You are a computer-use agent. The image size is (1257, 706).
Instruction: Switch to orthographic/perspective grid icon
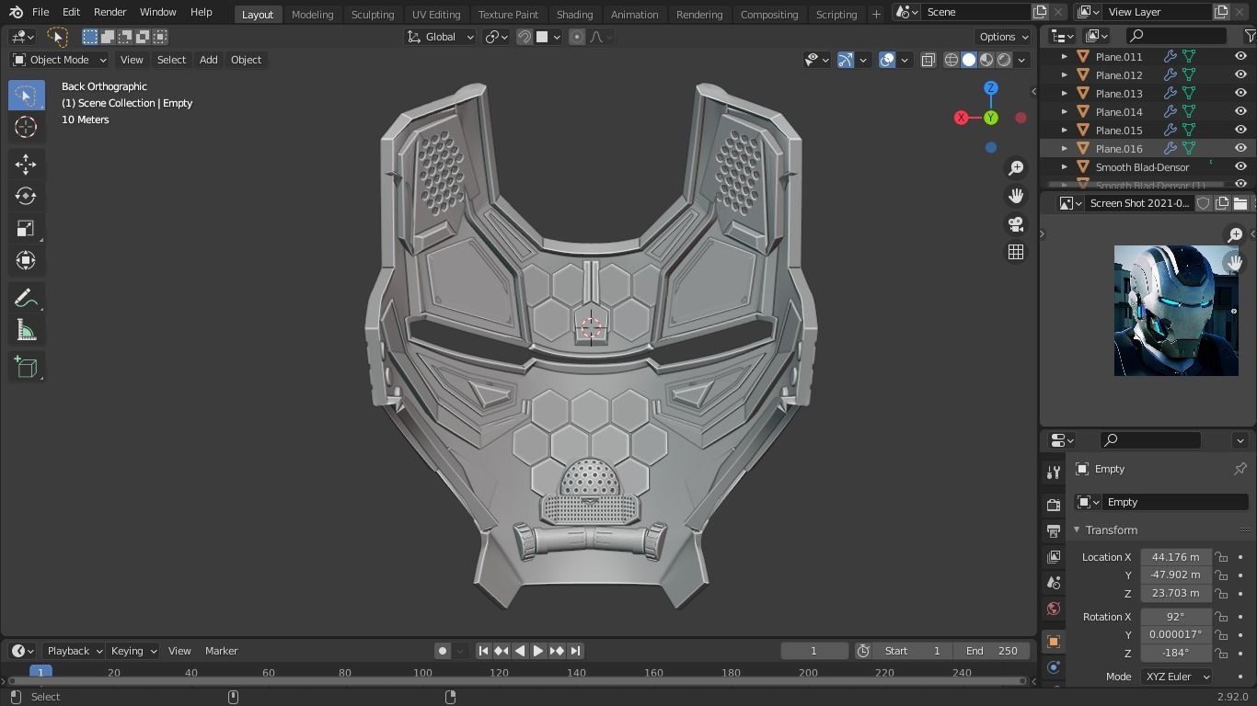(1016, 252)
